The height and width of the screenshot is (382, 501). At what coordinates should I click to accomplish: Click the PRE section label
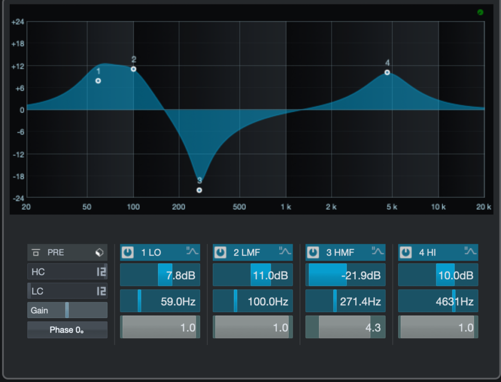click(56, 253)
